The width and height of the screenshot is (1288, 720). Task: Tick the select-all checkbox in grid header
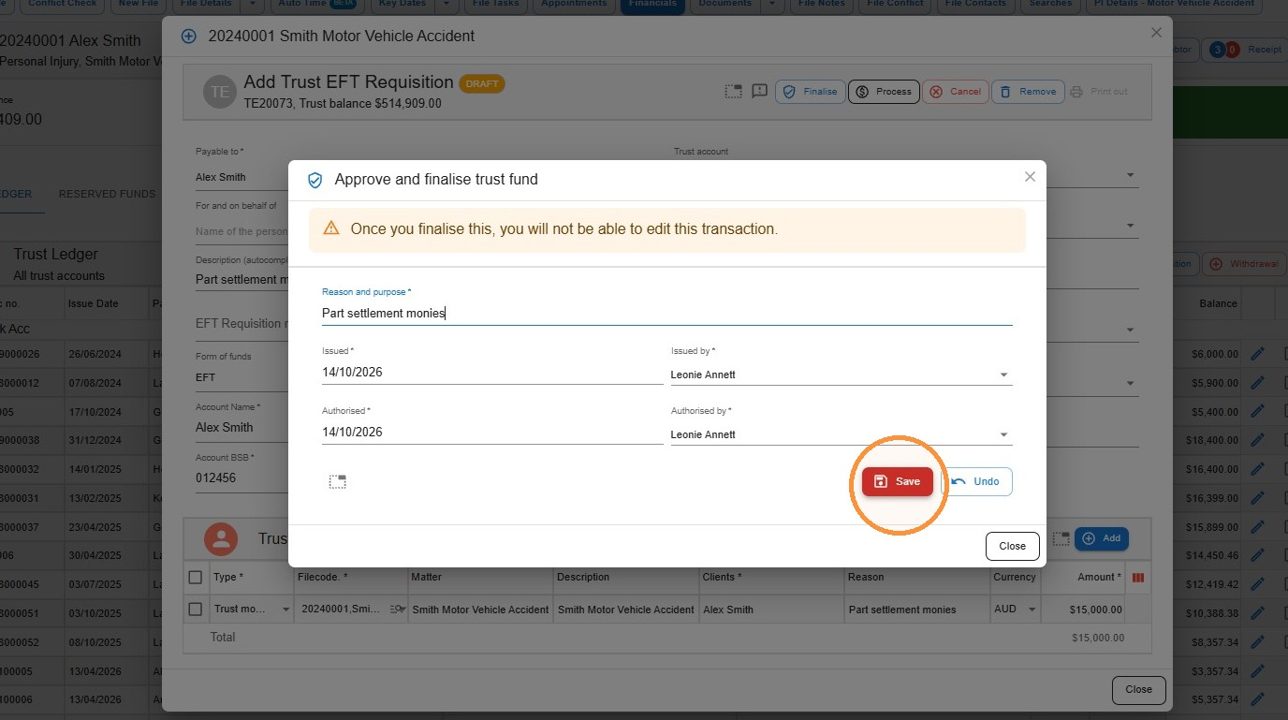pos(196,577)
